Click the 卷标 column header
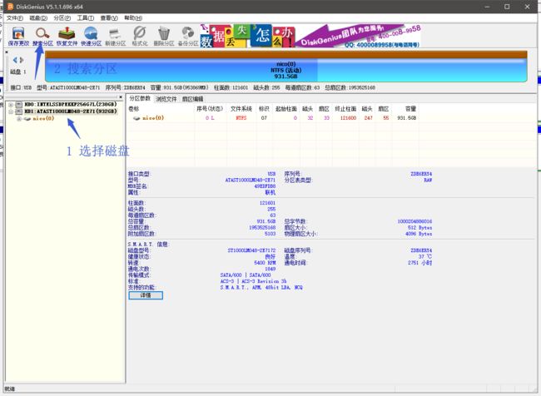The height and width of the screenshot is (396, 541). click(133, 109)
